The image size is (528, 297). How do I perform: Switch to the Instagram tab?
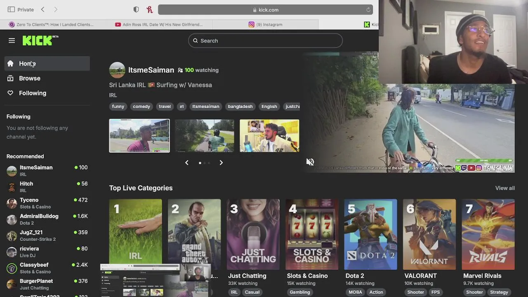coord(265,24)
